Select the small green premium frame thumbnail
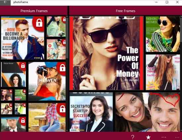This screenshot has width=182, height=140. (x=20, y=95)
